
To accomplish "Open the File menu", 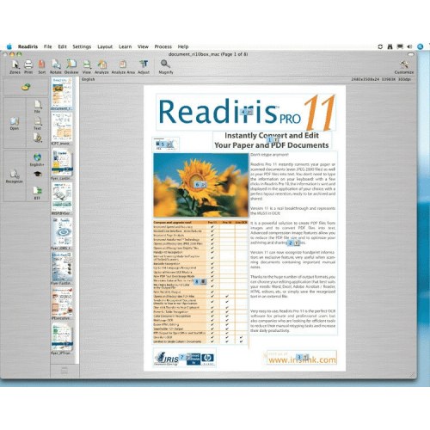I will coord(48,46).
